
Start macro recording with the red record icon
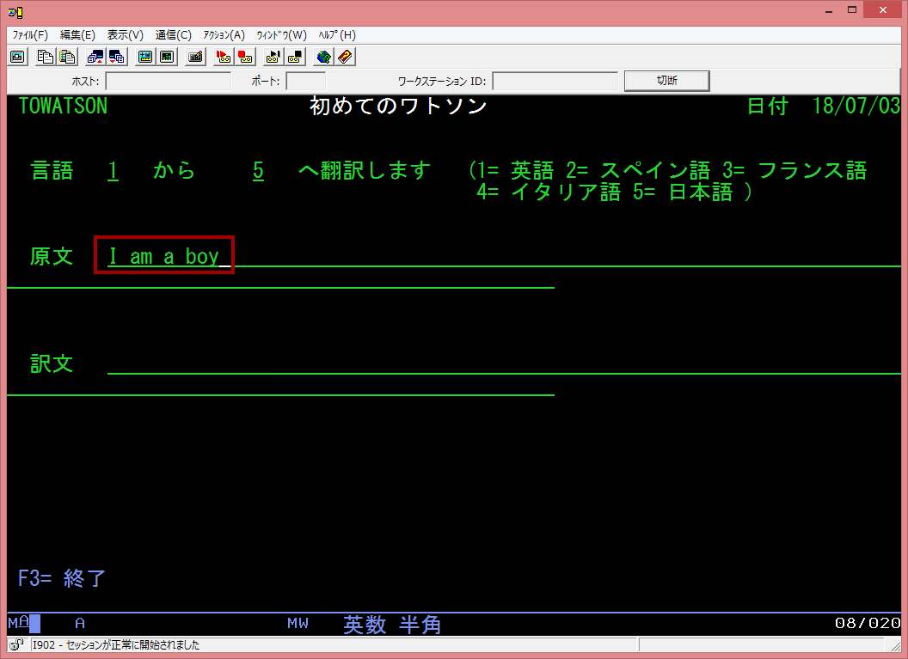(x=224, y=57)
